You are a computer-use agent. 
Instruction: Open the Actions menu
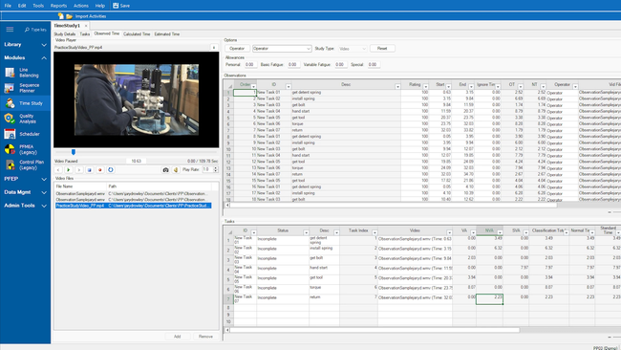pyautogui.click(x=81, y=6)
